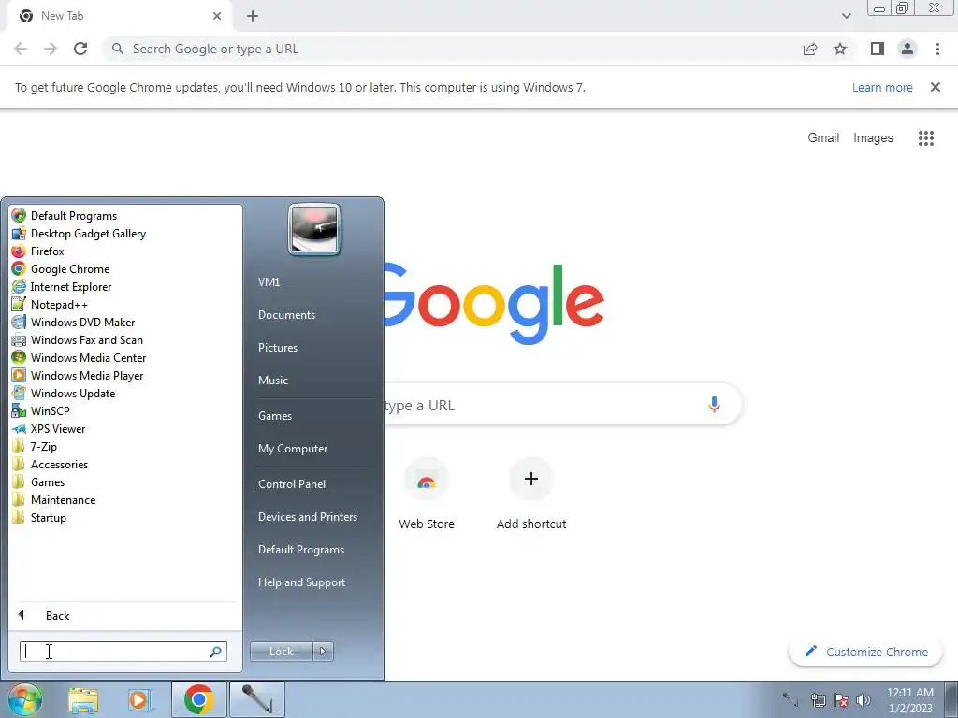The width and height of the screenshot is (958, 718).
Task: Open Control Panel
Action: tap(292, 483)
